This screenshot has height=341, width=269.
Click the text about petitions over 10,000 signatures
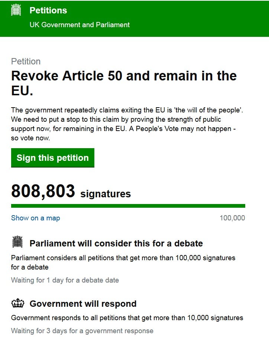click(127, 318)
